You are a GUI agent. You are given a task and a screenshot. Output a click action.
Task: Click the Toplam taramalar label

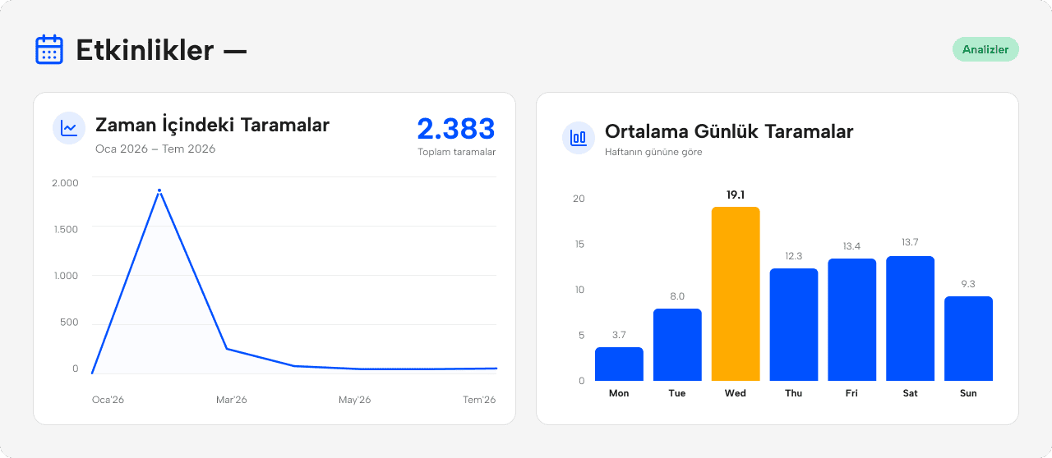pos(456,152)
